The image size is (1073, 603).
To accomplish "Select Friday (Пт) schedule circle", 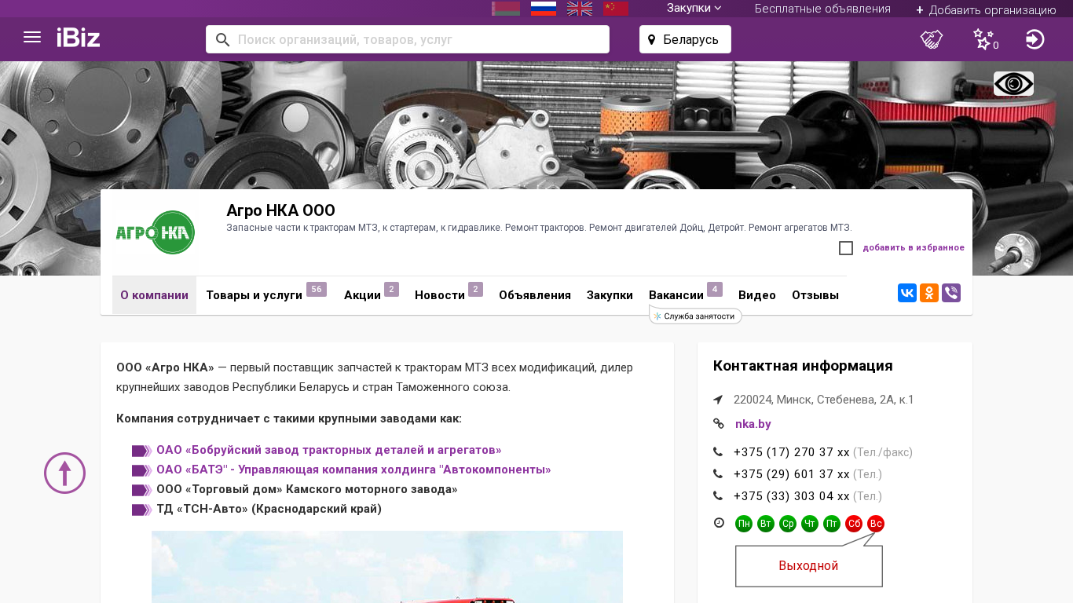I will pyautogui.click(x=832, y=524).
